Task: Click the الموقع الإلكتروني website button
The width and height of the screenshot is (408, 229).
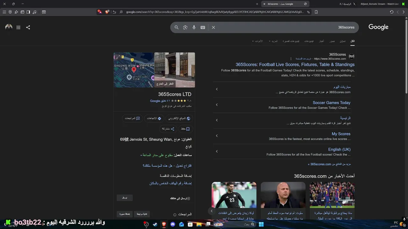Action: 179,118
